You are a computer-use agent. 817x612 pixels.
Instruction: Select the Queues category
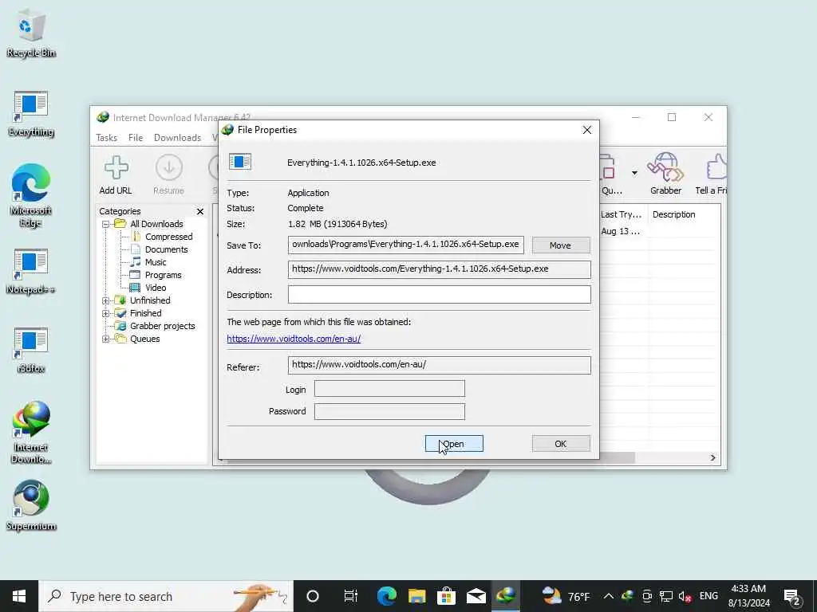(145, 339)
